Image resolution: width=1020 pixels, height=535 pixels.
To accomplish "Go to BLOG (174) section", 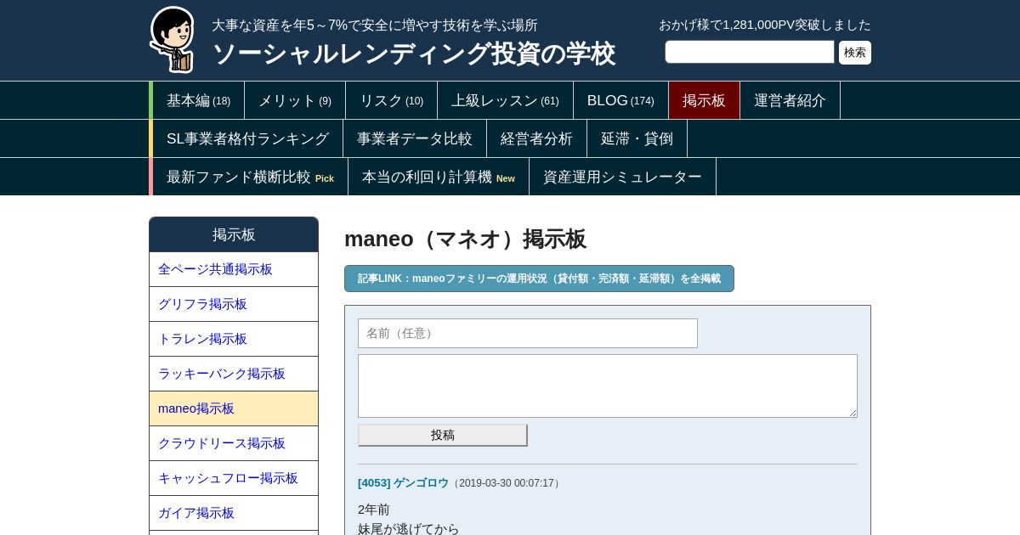I will pyautogui.click(x=620, y=100).
